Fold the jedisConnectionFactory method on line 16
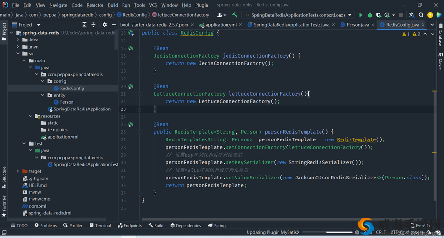The image size is (444, 238). [x=139, y=56]
